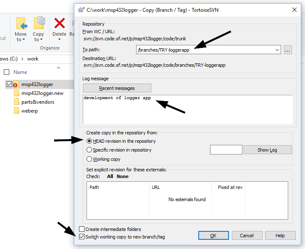The image size is (305, 249).
Task: Open the To path dropdown list
Action: point(277,50)
